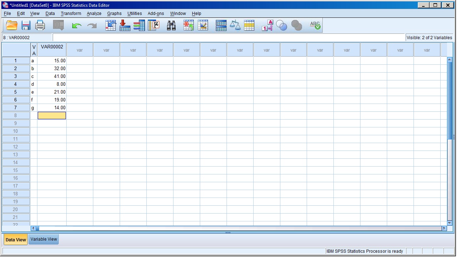Click the Open data document folder icon
Viewport: 457px width, 257px height.
click(12, 26)
